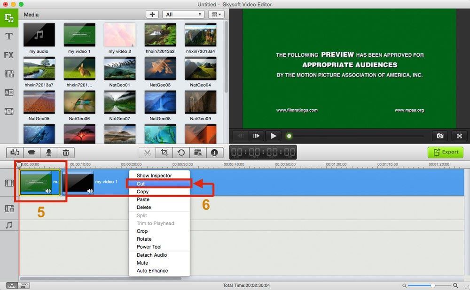Click the power tool icon
470x290 pixels.
tap(198, 153)
